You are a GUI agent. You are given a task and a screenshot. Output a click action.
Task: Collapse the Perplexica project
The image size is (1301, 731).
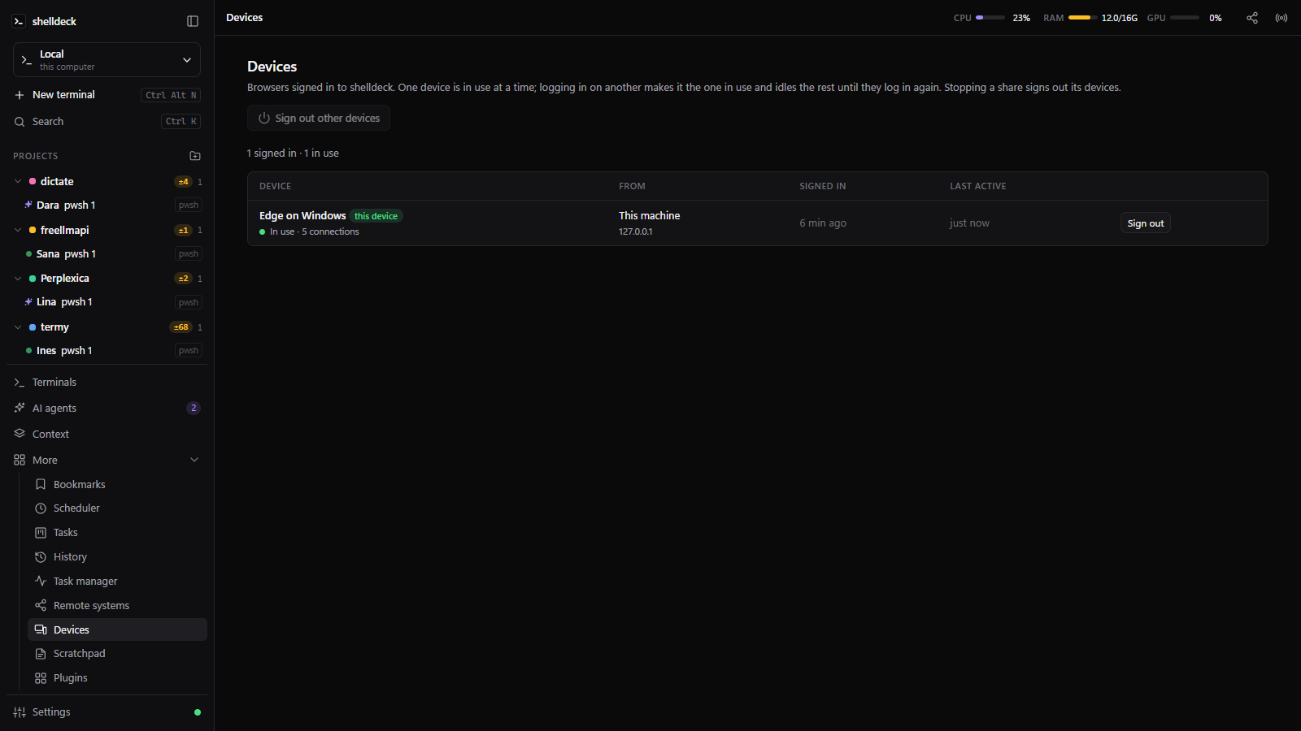click(18, 279)
